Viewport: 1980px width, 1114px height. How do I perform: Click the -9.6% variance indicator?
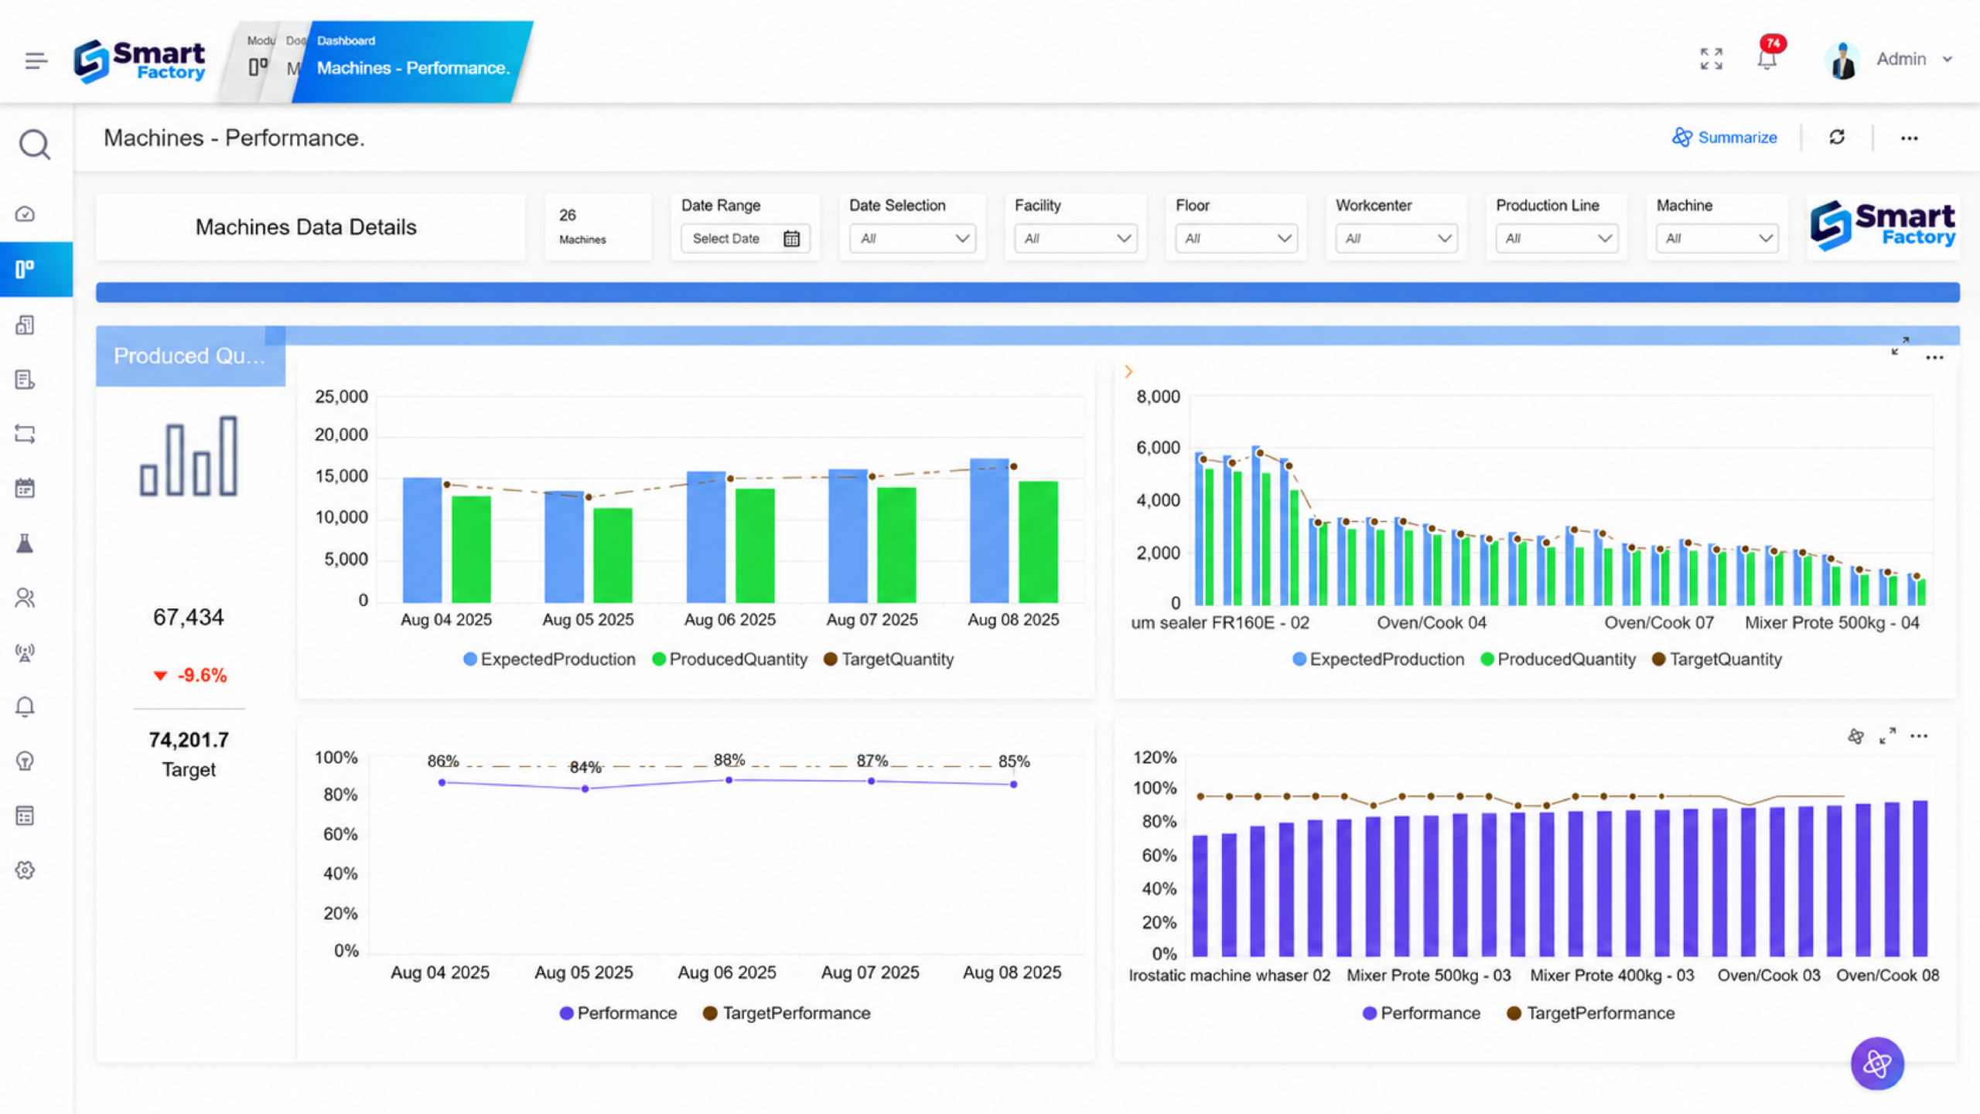189,676
